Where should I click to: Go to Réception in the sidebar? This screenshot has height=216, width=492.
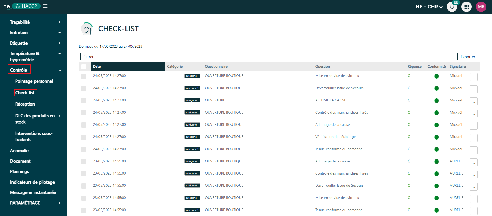point(25,104)
